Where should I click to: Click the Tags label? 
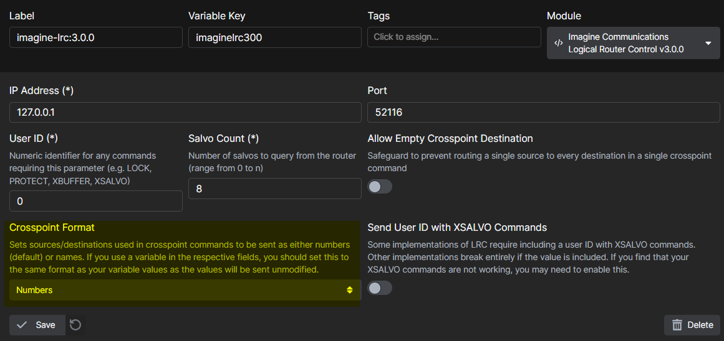(x=379, y=16)
